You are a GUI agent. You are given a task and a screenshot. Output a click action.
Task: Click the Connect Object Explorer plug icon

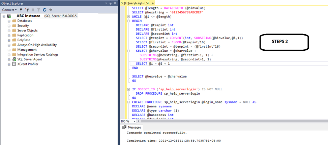pos(21,10)
